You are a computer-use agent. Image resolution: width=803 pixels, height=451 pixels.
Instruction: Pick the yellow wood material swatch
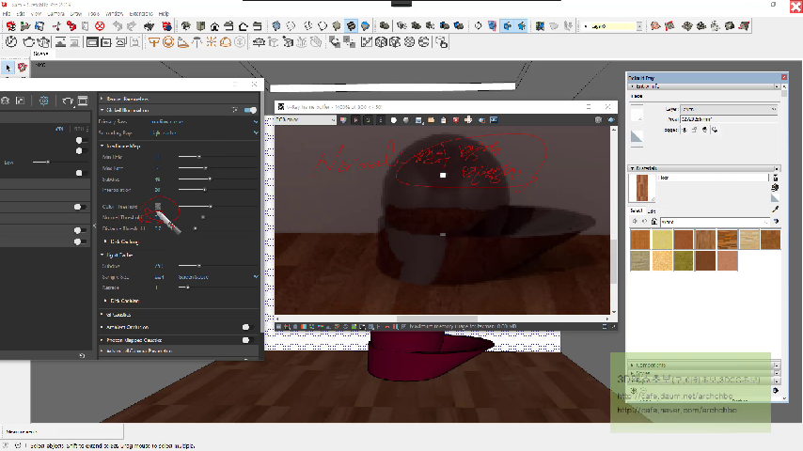tap(662, 240)
